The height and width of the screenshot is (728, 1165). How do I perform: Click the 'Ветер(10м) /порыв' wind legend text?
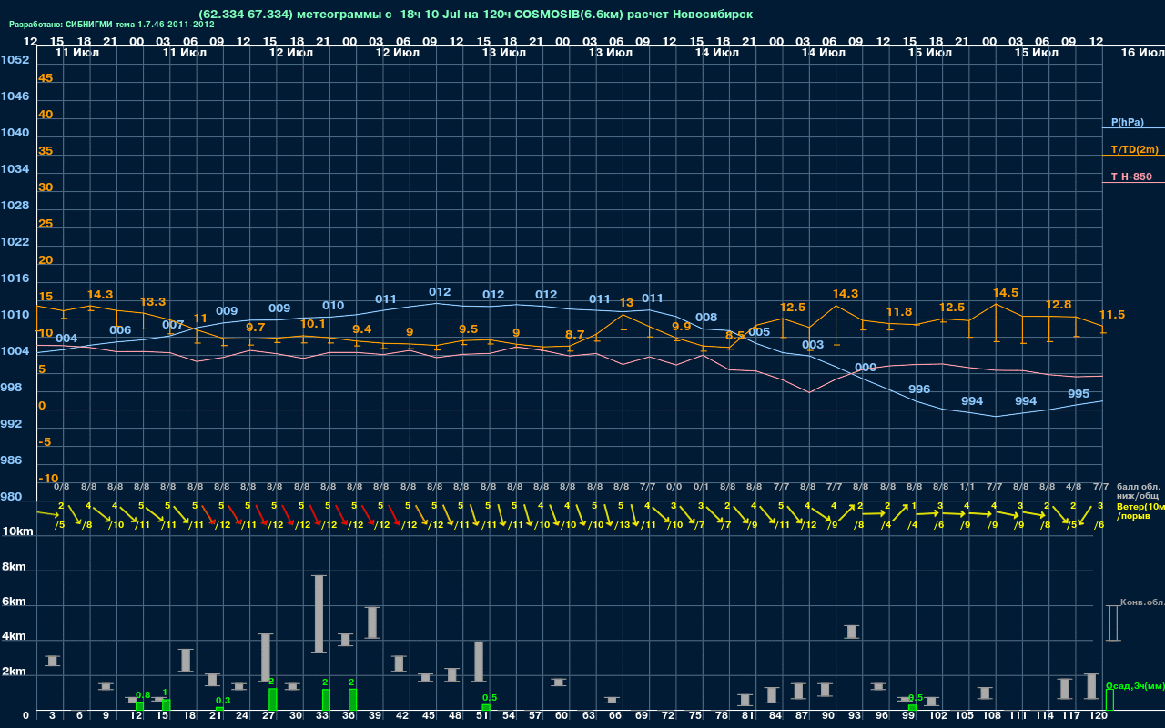(1140, 511)
